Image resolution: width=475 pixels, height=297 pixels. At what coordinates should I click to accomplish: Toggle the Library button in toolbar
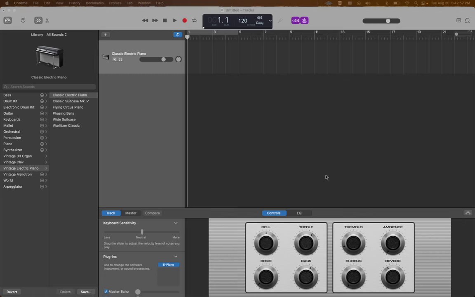[x=7, y=20]
